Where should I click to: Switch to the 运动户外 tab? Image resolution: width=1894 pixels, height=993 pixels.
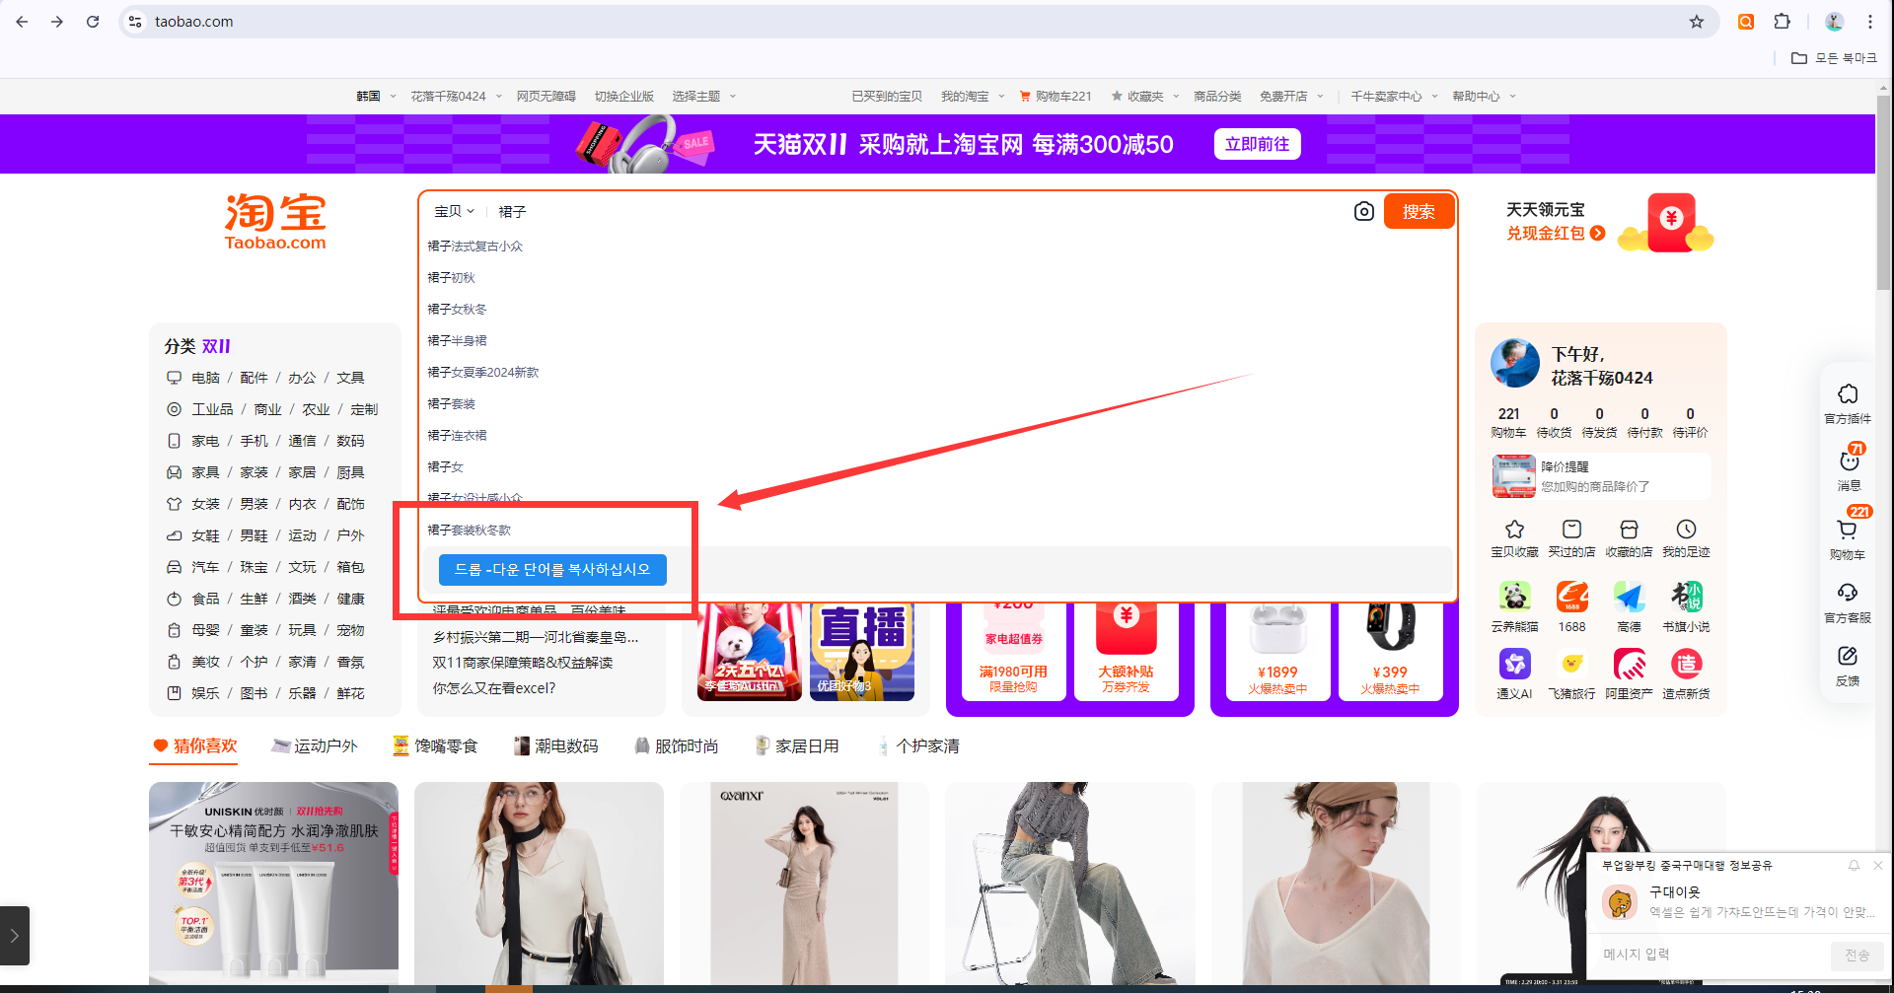315,745
